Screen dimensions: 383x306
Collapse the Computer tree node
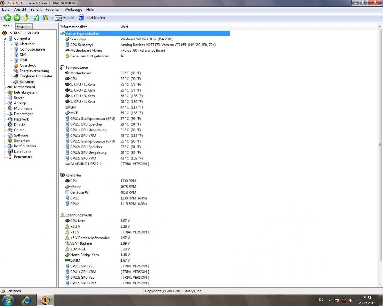click(x=5, y=39)
